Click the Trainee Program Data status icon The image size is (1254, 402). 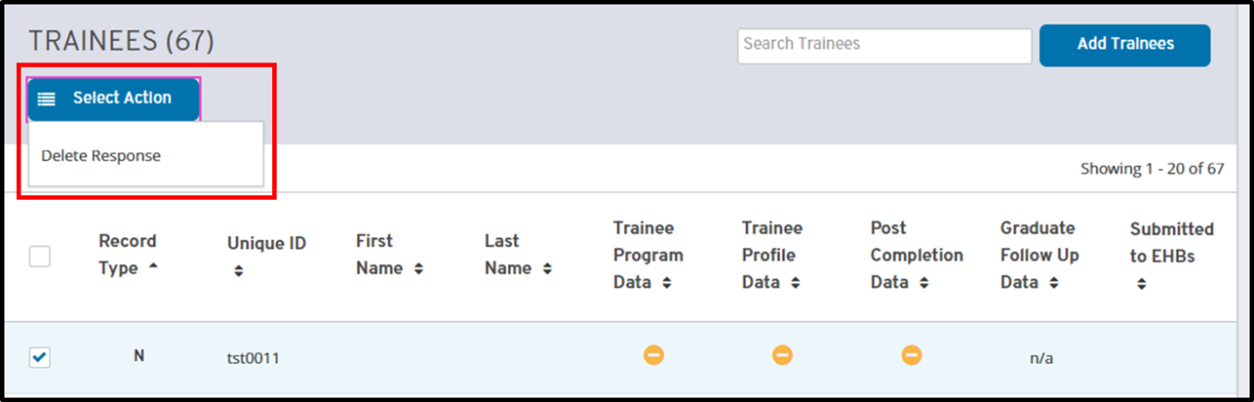[653, 356]
